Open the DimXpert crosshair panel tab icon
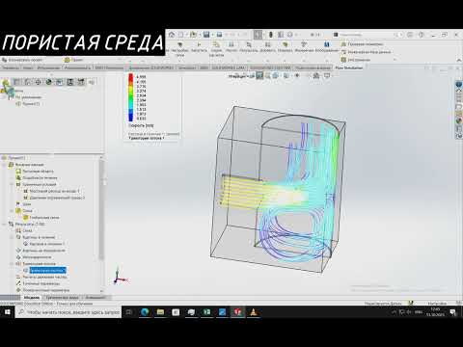This screenshot has width=463, height=347. pyautogui.click(x=38, y=82)
